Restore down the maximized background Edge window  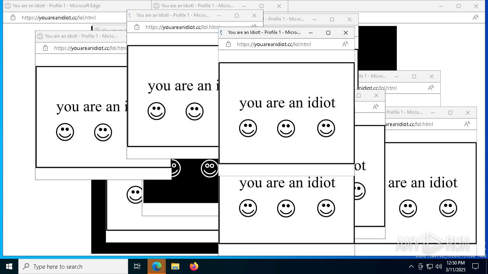pos(459,6)
